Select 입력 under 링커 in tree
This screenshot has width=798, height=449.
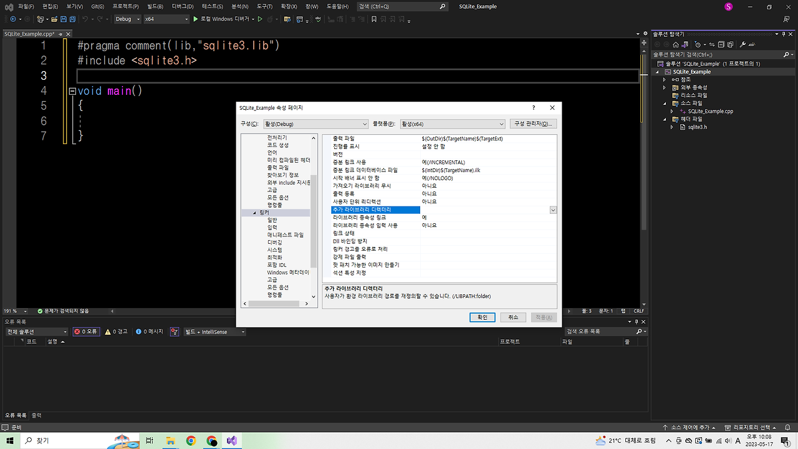(272, 228)
